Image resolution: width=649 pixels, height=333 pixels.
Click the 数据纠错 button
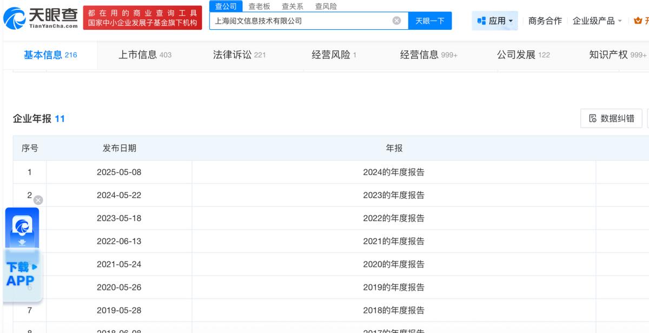point(611,118)
